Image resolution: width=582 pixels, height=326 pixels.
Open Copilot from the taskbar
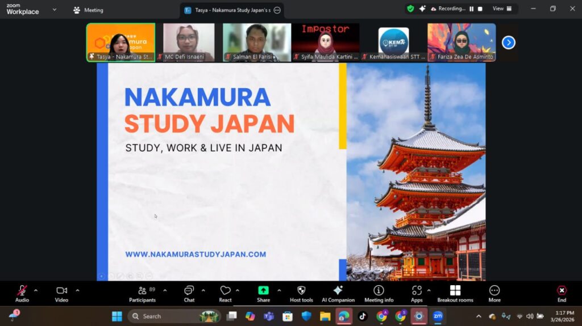[x=250, y=316]
